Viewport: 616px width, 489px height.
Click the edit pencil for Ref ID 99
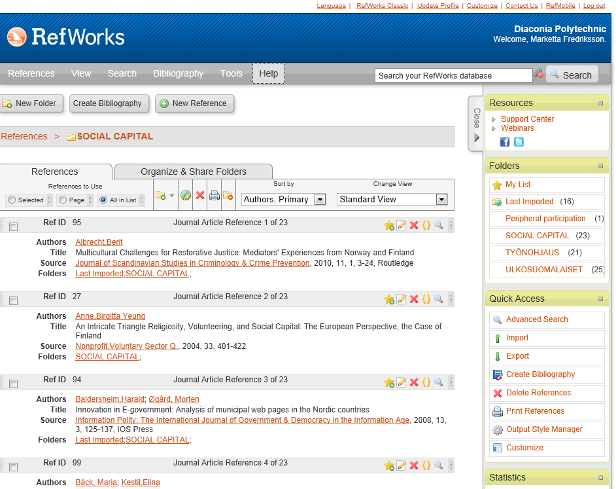(401, 466)
